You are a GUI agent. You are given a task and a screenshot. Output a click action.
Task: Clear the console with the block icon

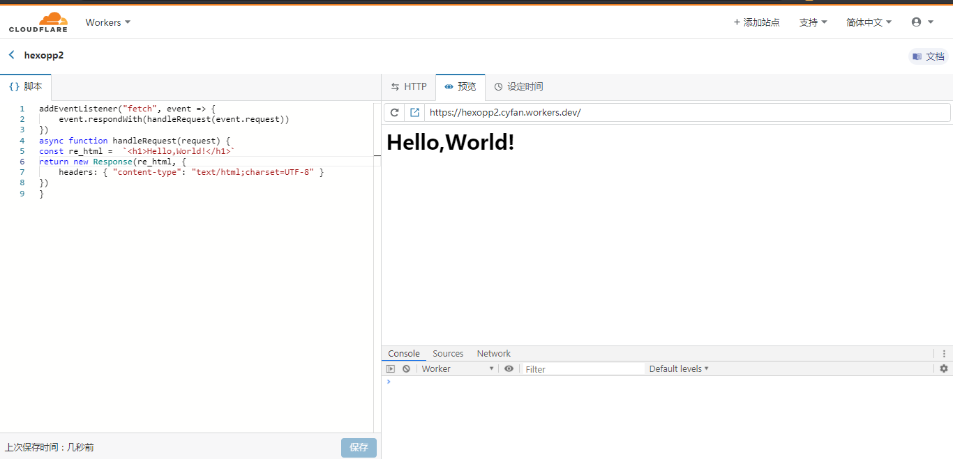(x=406, y=369)
